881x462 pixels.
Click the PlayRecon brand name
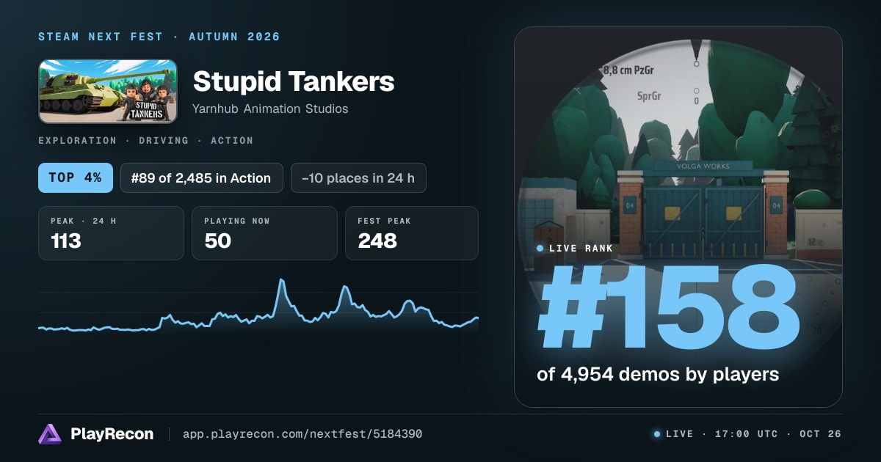click(x=112, y=434)
